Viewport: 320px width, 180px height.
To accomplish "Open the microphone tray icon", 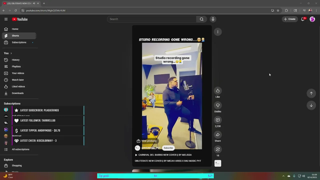I will click(x=294, y=176).
